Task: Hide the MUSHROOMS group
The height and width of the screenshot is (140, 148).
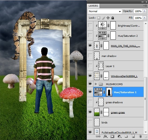Action: pyautogui.click(x=90, y=84)
